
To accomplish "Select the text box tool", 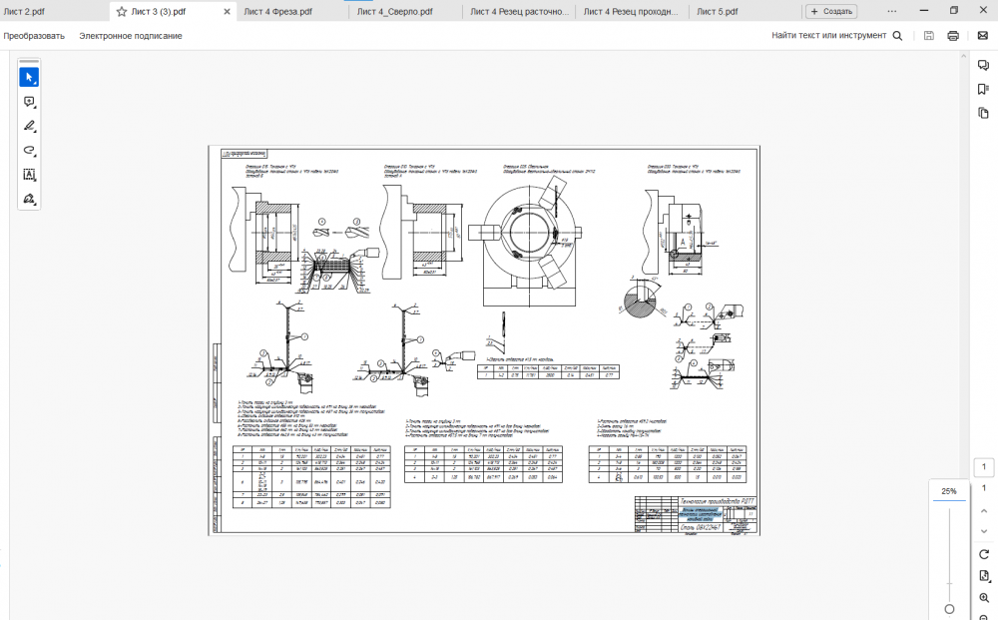I will (x=29, y=175).
